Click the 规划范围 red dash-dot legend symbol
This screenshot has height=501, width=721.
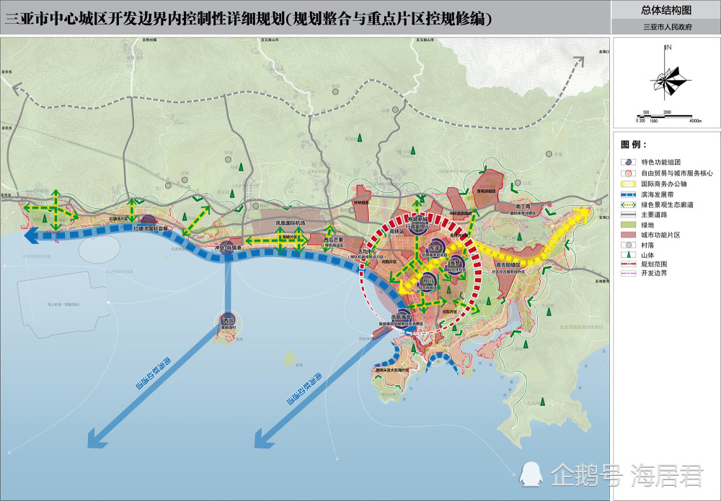point(628,264)
